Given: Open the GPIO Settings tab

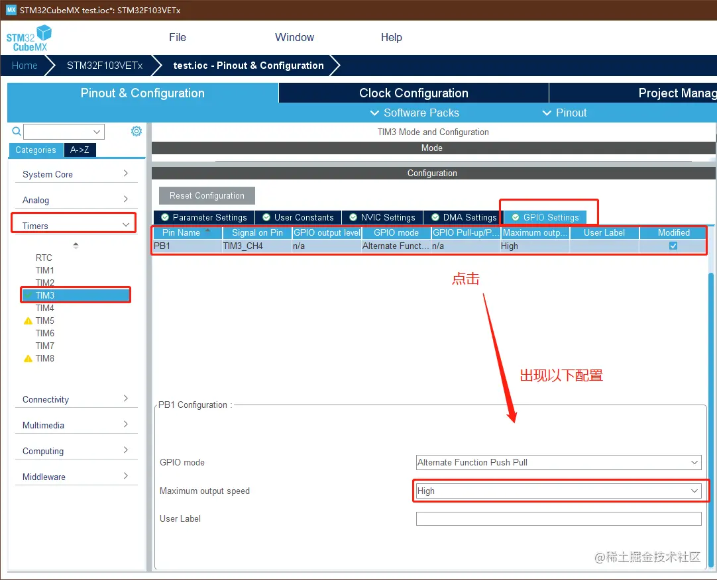Looking at the screenshot, I should [x=545, y=218].
